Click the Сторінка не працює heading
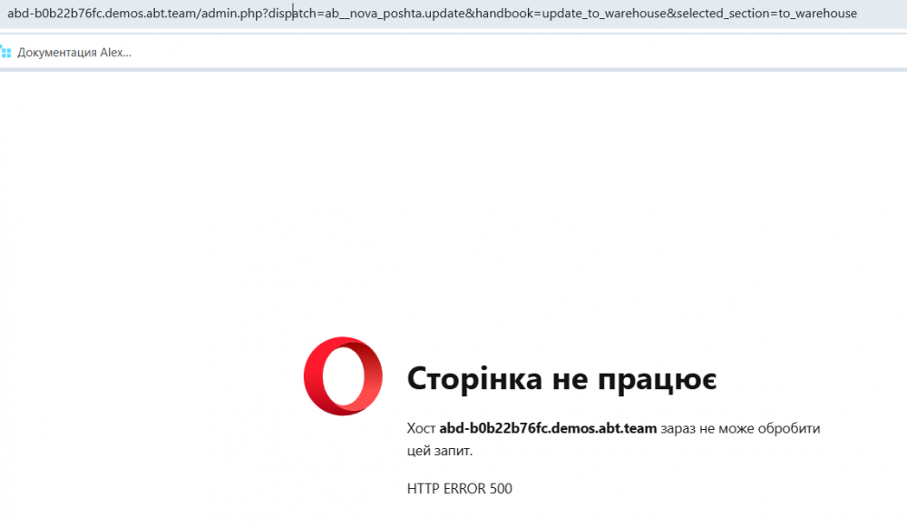907x527 pixels. coord(562,377)
